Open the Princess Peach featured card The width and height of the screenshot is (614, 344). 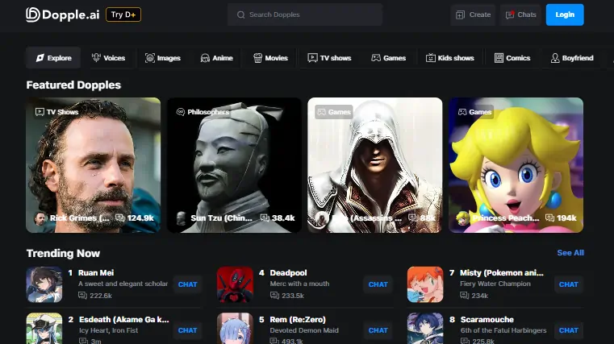coord(516,165)
